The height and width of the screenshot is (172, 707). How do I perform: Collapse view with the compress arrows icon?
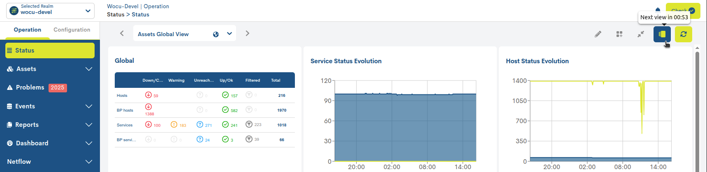pos(641,34)
